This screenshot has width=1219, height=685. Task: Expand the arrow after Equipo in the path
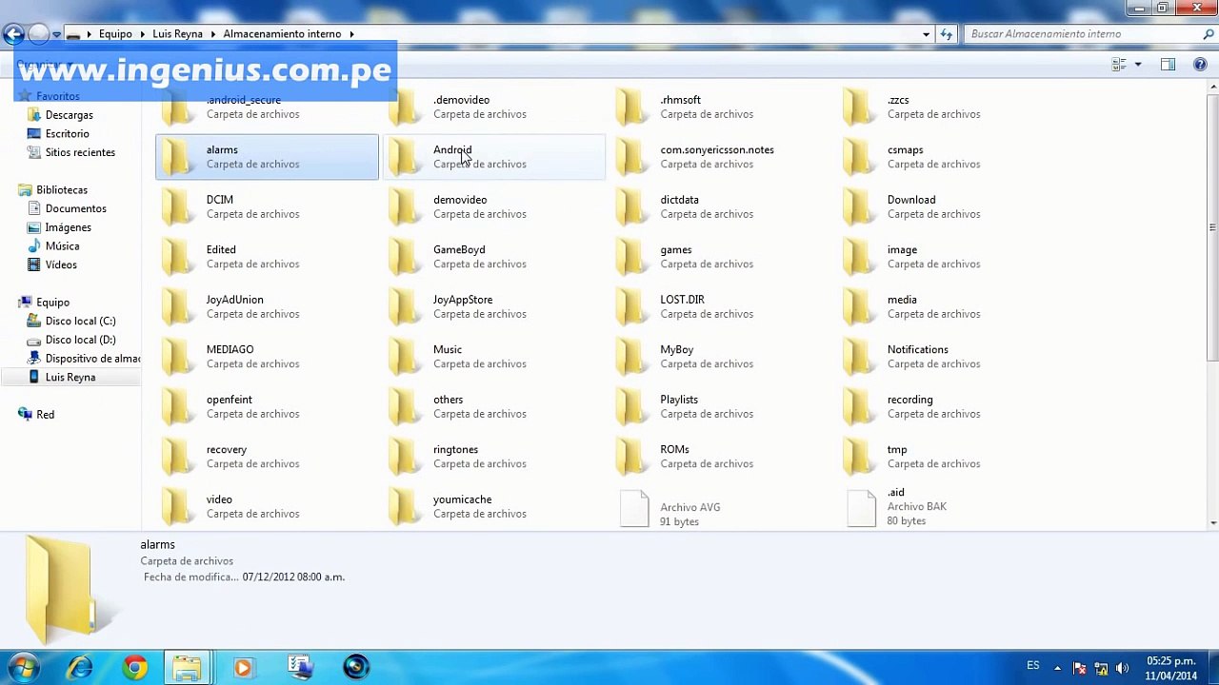click(x=143, y=34)
